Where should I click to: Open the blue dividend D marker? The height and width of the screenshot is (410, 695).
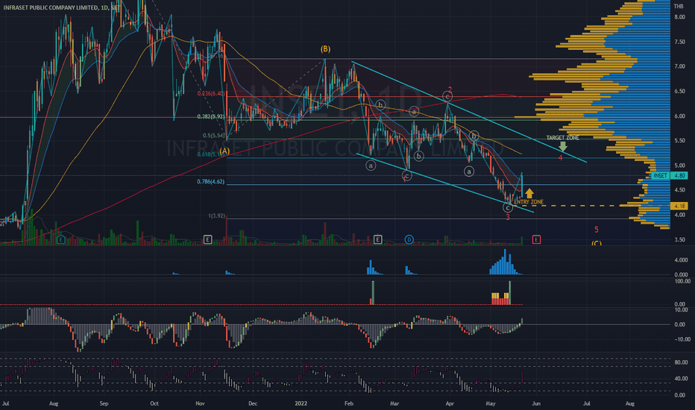(x=409, y=240)
